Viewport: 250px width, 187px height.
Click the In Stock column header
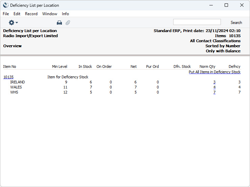pyautogui.click(x=85, y=66)
